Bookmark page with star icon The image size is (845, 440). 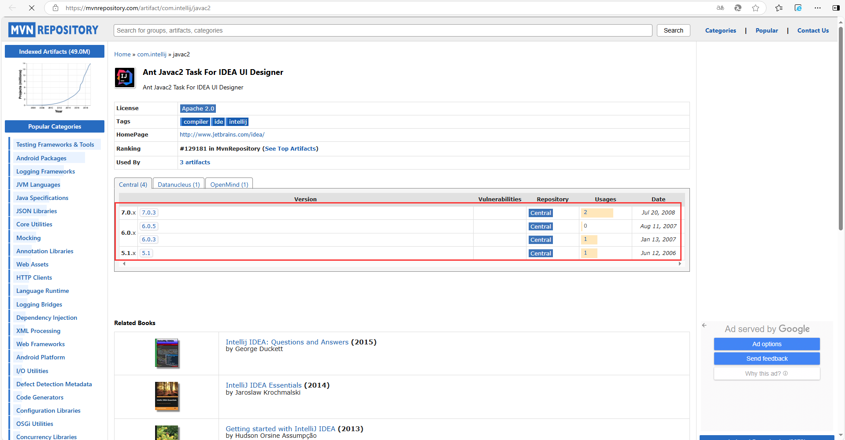coord(756,8)
